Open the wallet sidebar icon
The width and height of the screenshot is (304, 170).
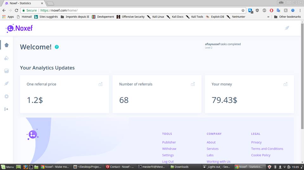point(6,71)
